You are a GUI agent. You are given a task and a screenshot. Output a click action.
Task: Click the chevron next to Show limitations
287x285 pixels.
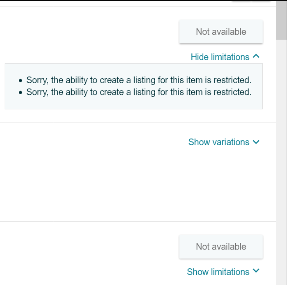tap(256, 270)
